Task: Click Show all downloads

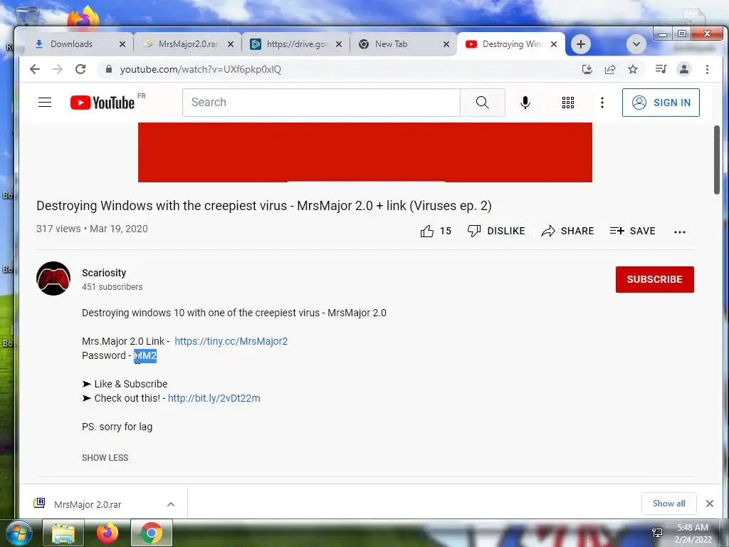Action: [x=668, y=504]
